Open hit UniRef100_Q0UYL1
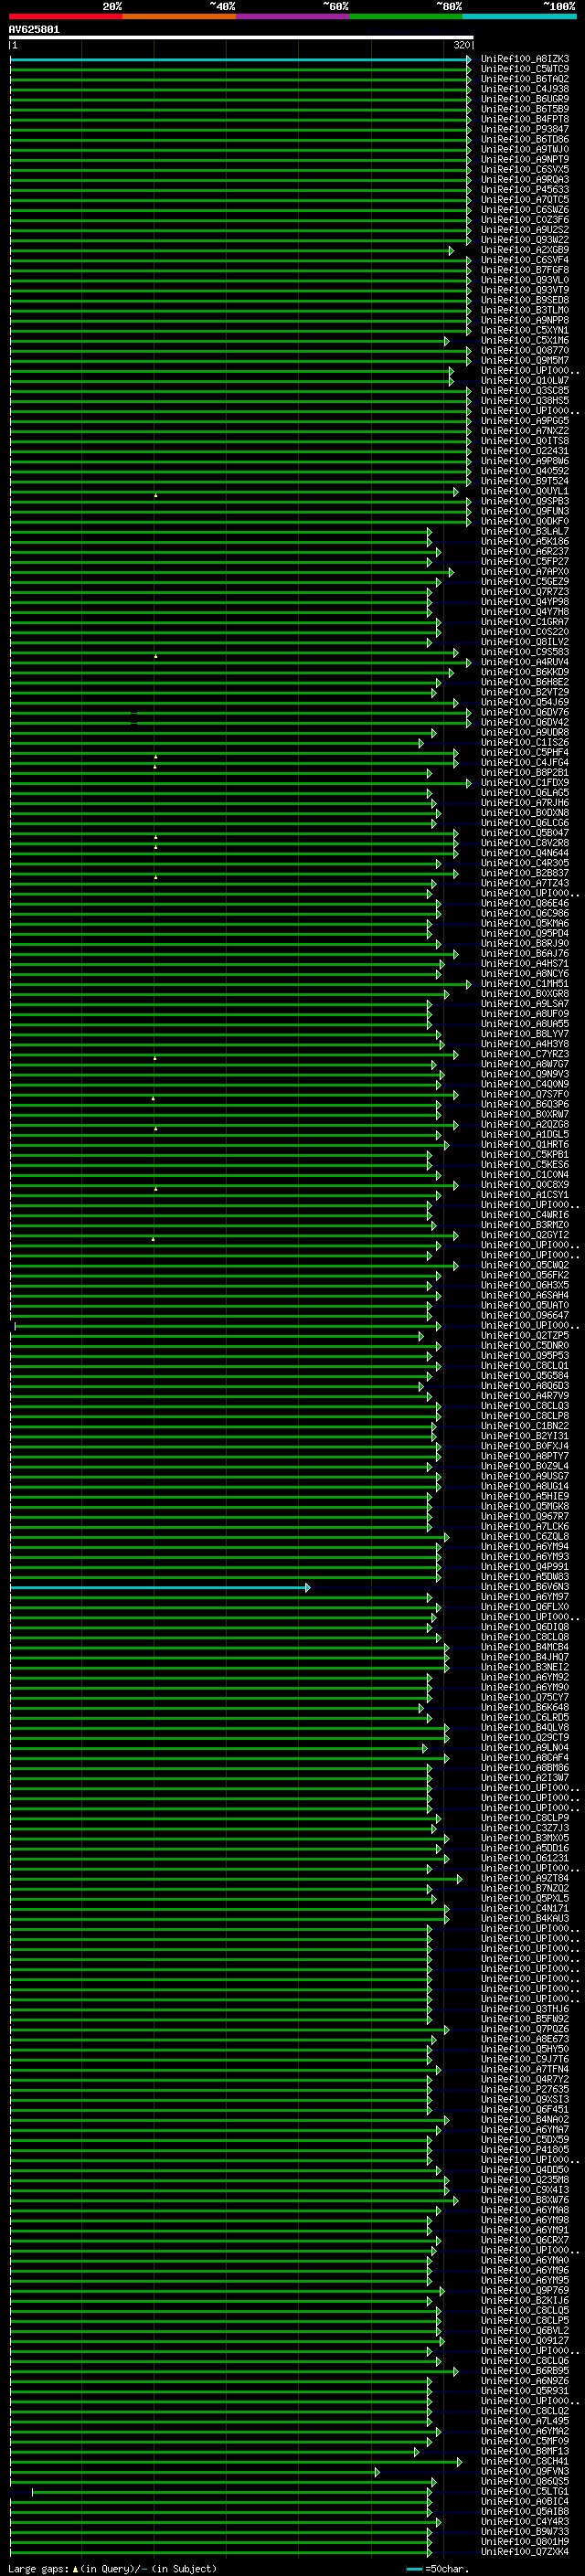Viewport: 585px width, 2576px height. (525, 491)
